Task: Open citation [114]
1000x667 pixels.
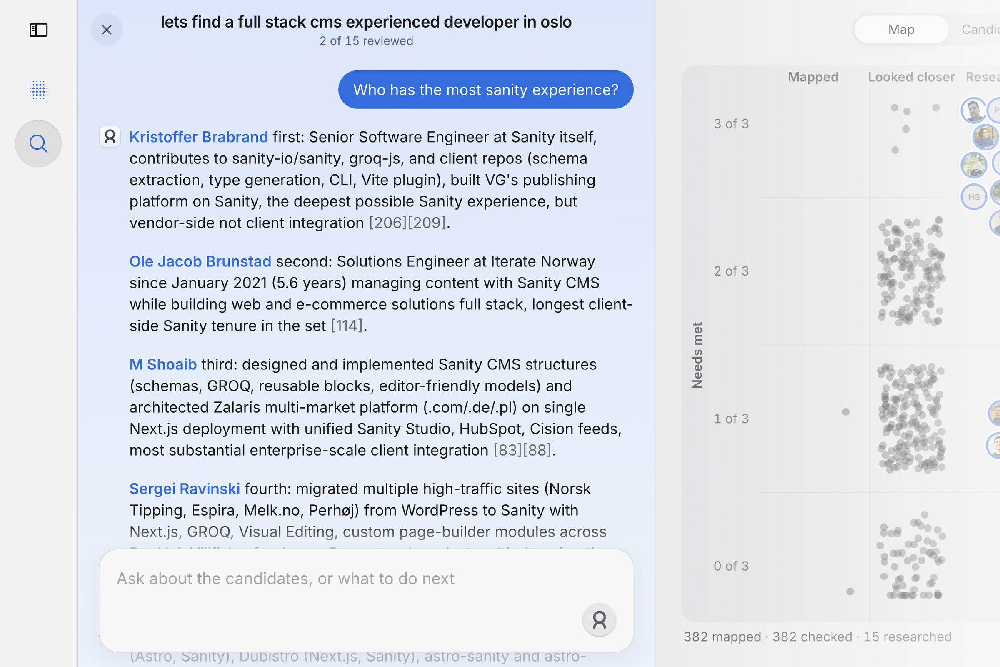Action: 347,326
